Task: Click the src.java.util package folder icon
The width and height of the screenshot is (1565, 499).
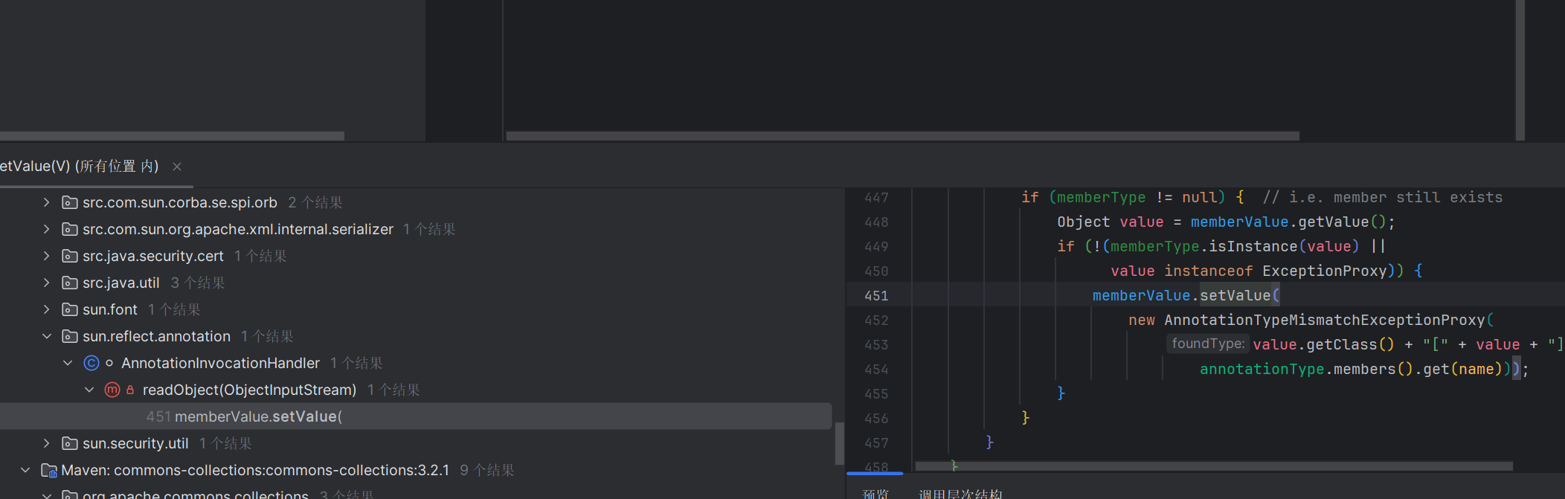Action: click(70, 283)
